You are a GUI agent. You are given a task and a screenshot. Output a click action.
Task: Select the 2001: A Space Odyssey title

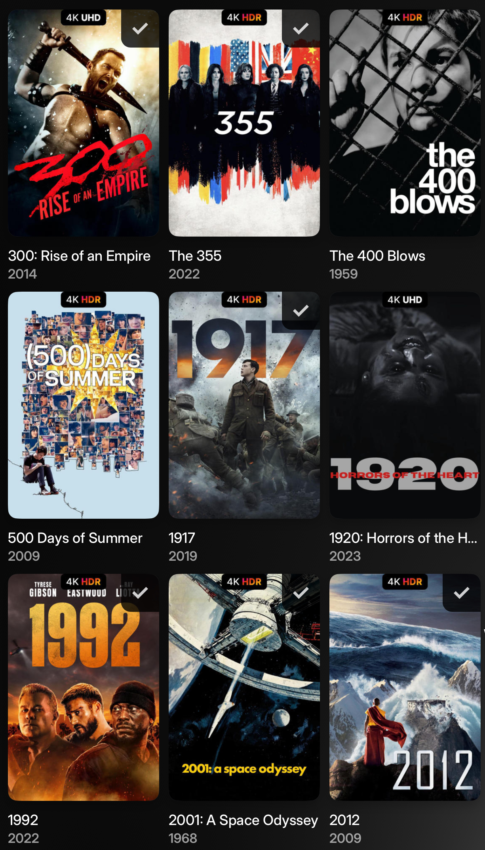(x=243, y=820)
